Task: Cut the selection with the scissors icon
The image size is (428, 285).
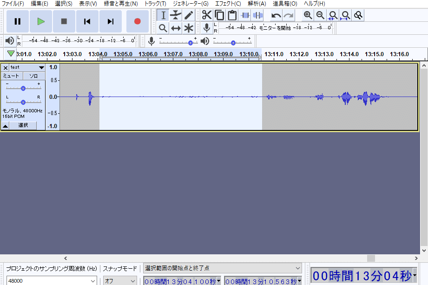Action: pyautogui.click(x=207, y=15)
